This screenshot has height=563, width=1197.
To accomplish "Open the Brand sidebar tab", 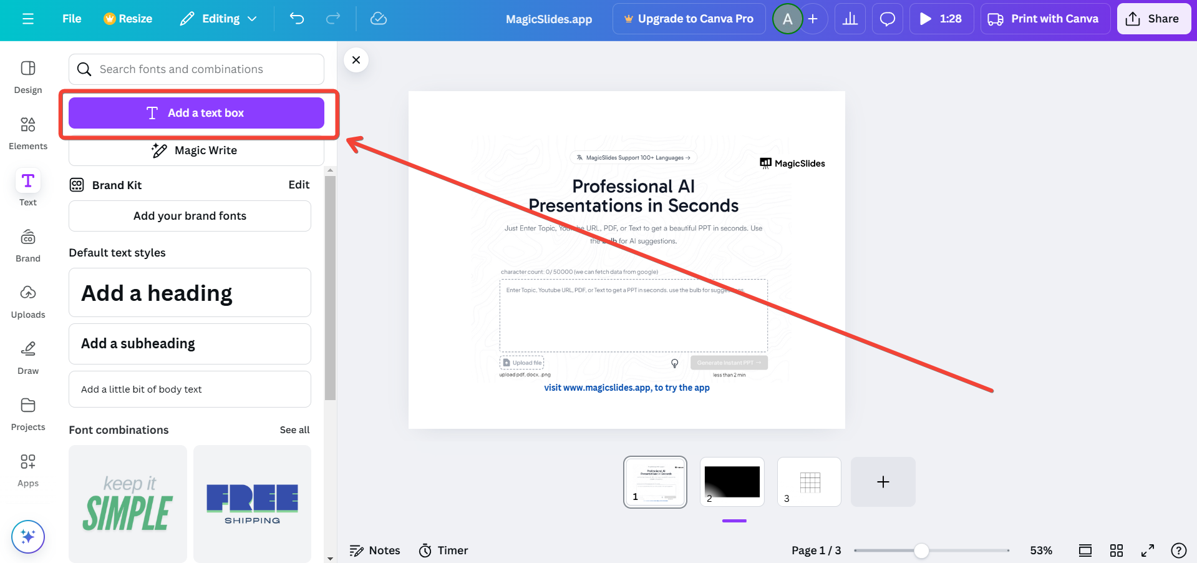I will 28,246.
